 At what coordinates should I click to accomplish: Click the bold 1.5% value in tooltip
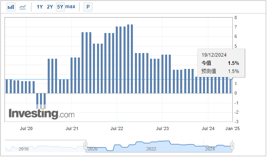[x=234, y=63]
